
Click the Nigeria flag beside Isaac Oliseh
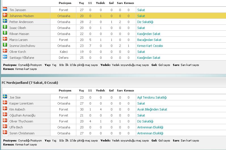[5, 27]
